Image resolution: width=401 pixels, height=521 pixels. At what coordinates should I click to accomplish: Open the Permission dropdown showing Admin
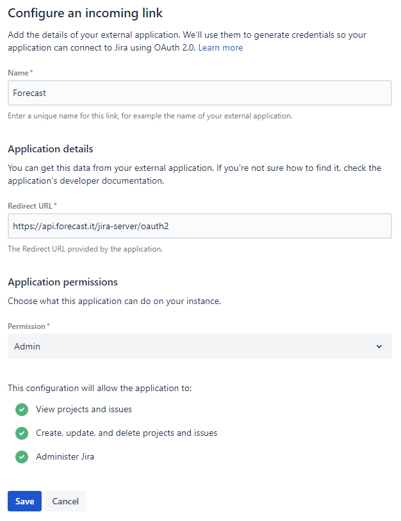[x=200, y=346]
